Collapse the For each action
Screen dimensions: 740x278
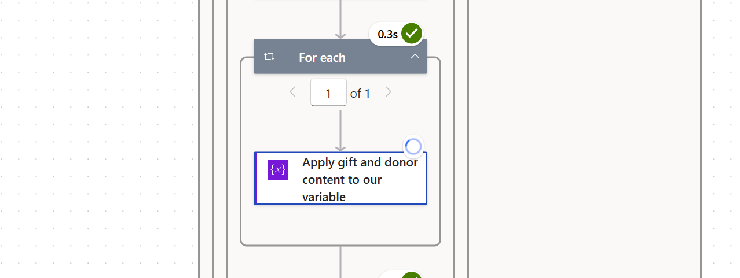415,56
